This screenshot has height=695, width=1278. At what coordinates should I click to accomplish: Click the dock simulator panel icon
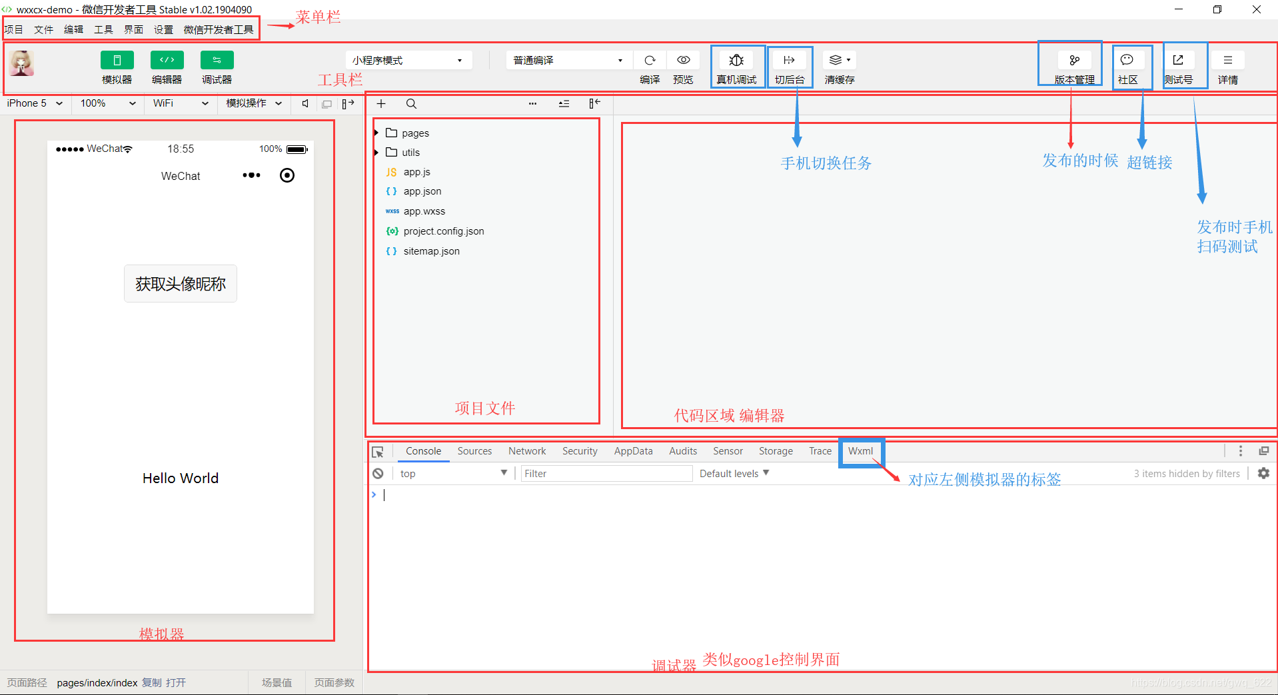click(348, 103)
